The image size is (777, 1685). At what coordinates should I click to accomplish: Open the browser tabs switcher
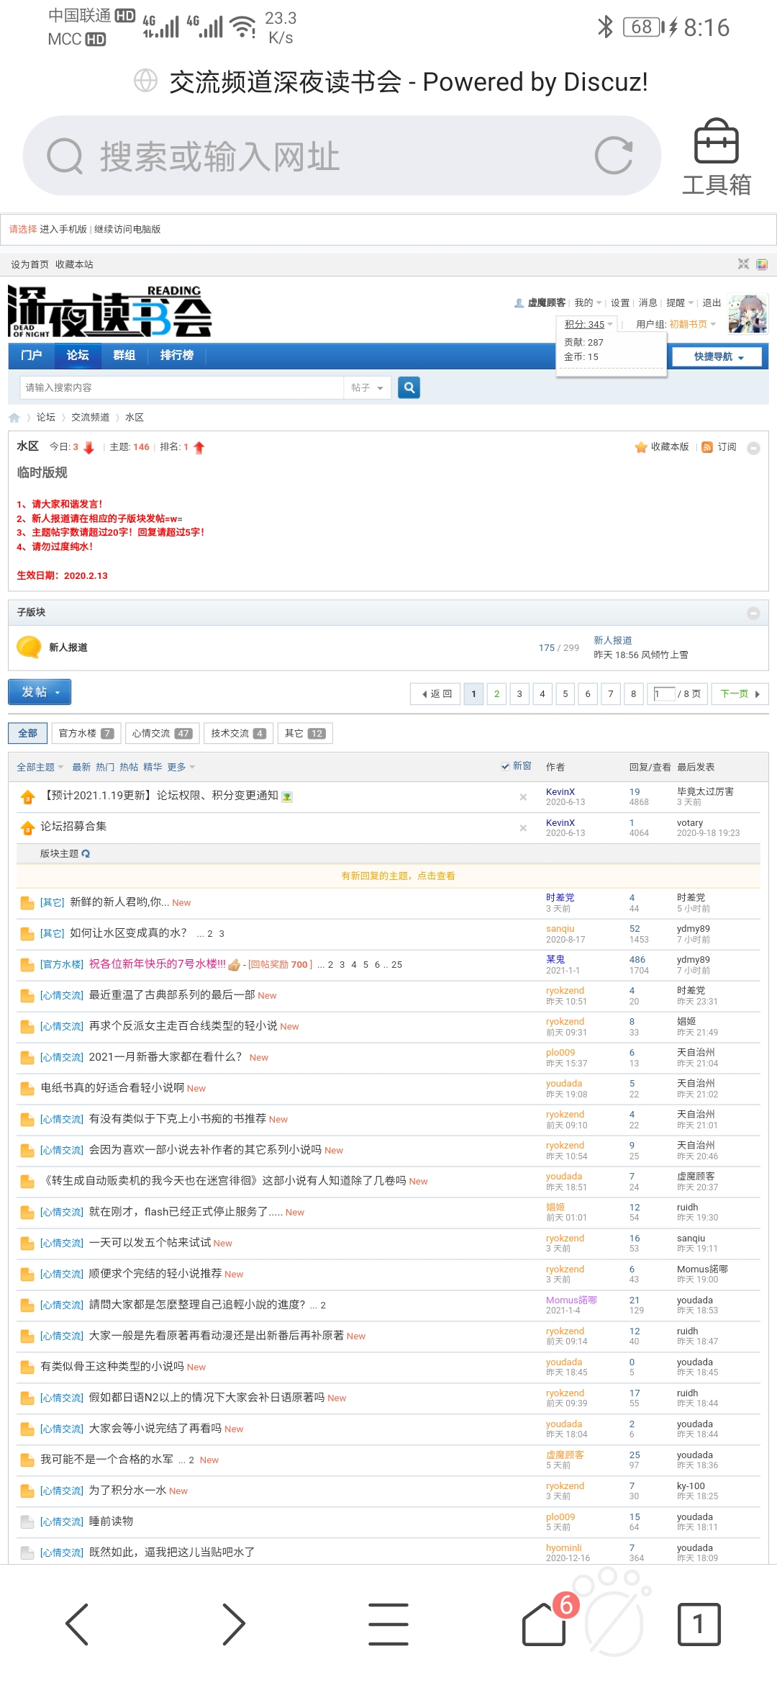(699, 1624)
